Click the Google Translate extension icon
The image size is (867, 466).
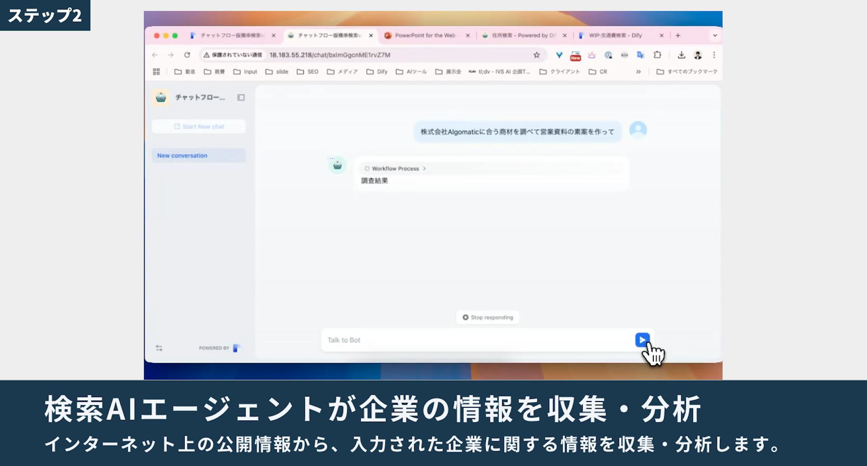[x=641, y=55]
